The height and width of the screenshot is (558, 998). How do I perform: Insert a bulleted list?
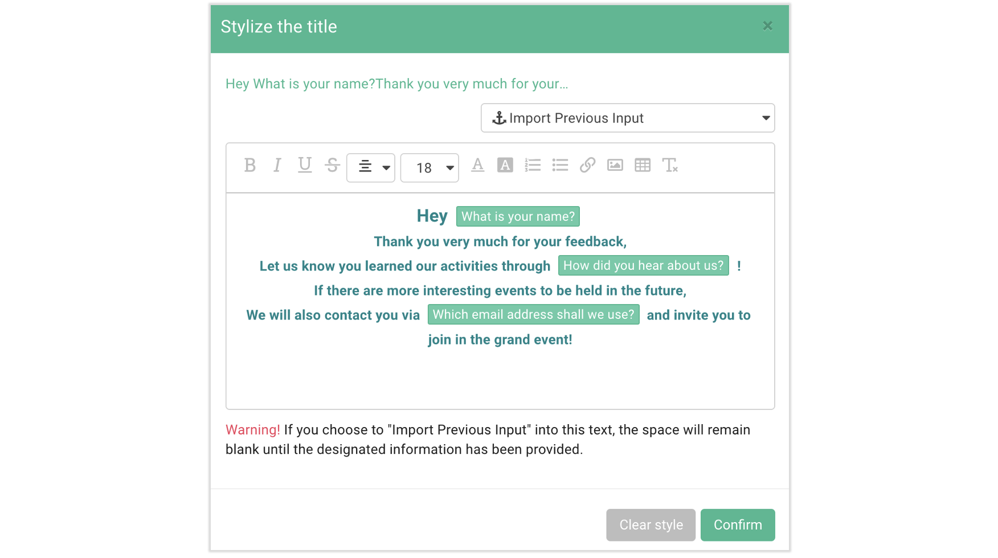click(560, 165)
